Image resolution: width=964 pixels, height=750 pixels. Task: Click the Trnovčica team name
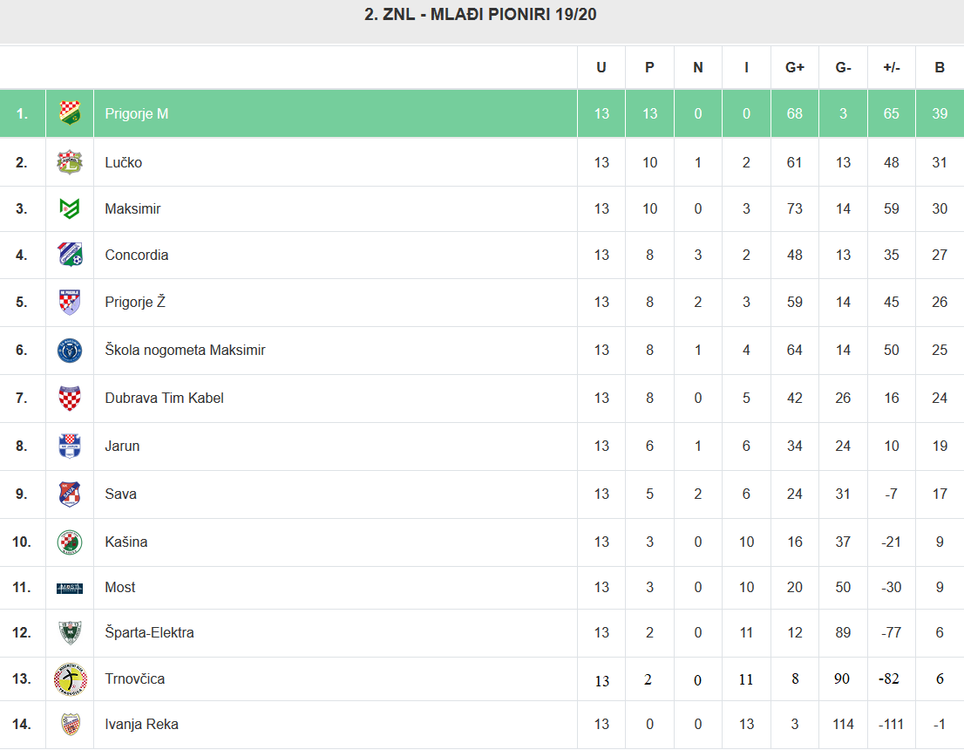[134, 678]
